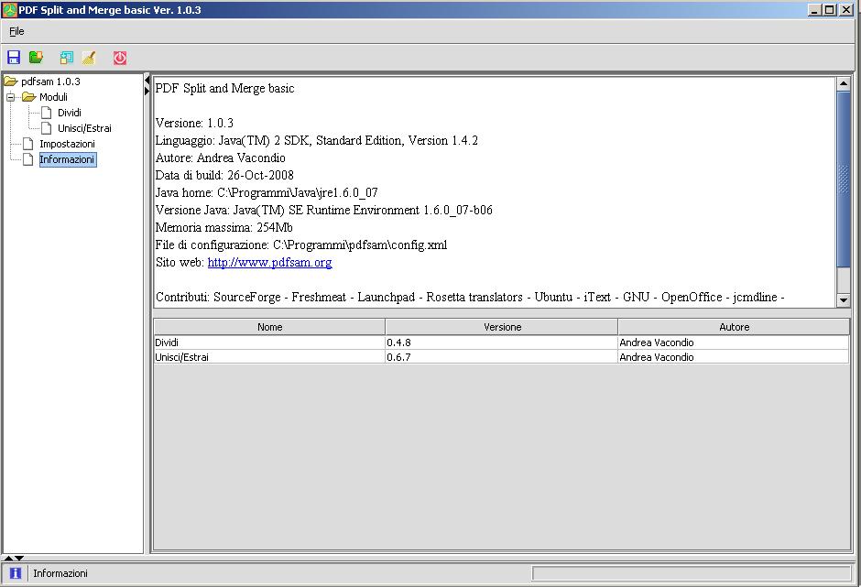Click the red Exit power icon
The width and height of the screenshot is (861, 587).
(120, 58)
